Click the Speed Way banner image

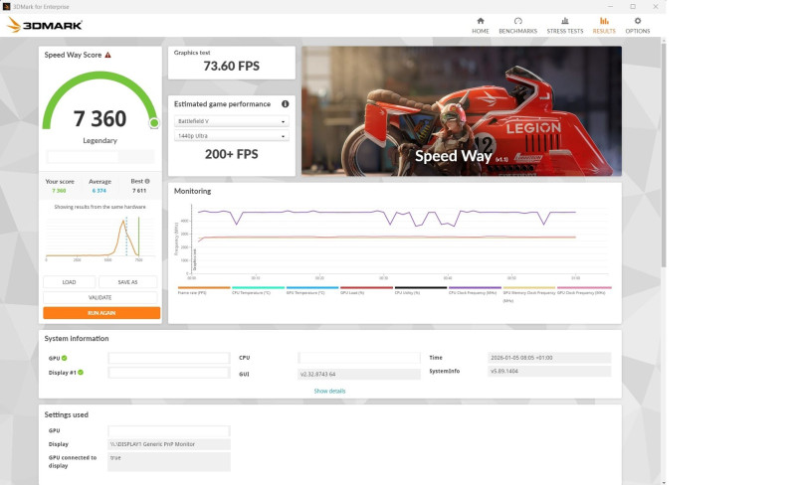[462, 111]
